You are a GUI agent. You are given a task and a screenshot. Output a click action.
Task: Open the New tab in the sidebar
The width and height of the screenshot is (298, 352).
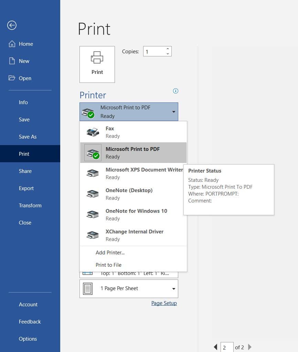[x=30, y=61]
